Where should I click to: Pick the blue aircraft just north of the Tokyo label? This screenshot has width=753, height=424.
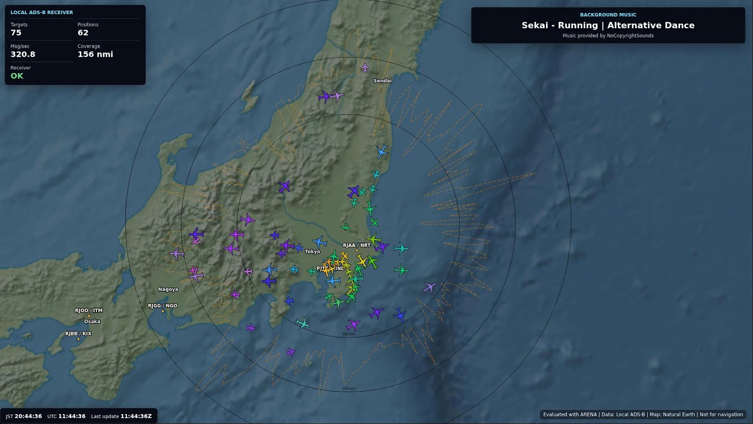tap(319, 241)
